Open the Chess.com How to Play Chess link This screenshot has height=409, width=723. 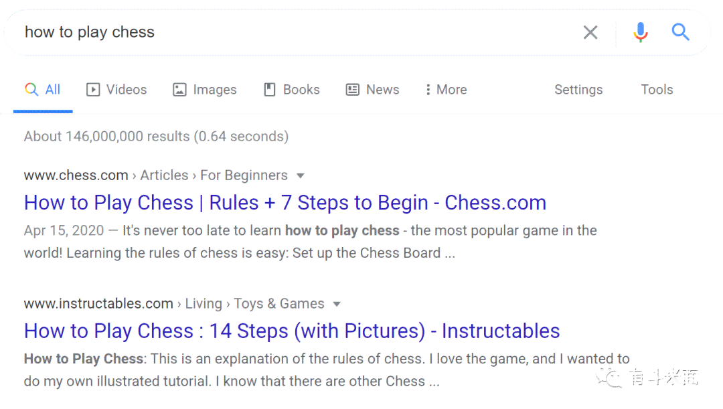pos(285,203)
